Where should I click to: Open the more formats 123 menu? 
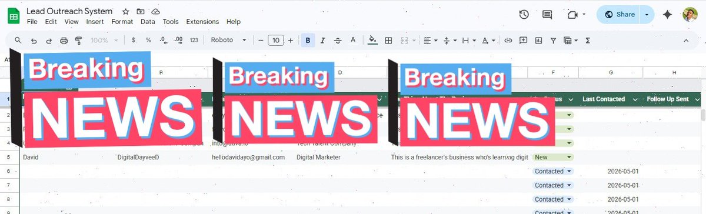(x=194, y=41)
